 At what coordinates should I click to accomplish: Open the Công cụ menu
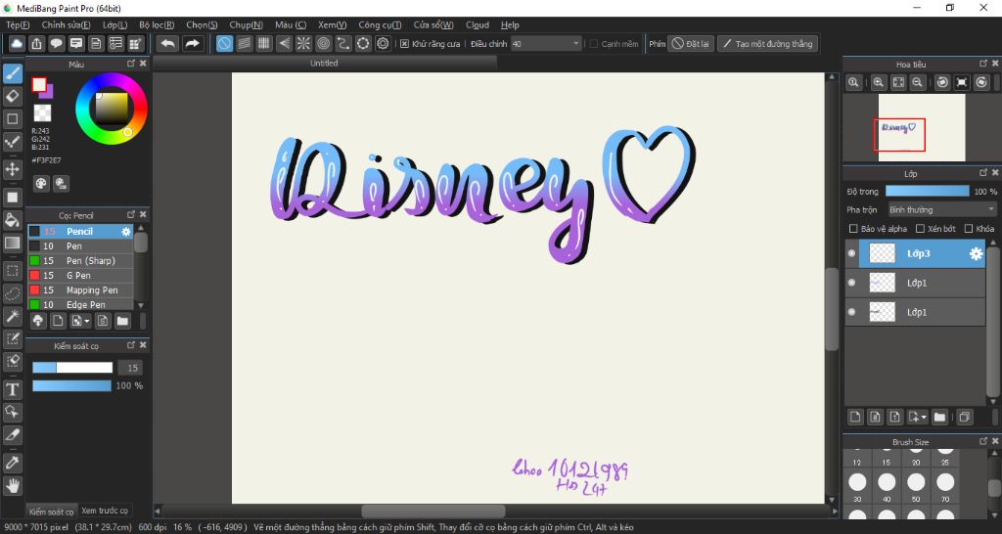point(380,24)
